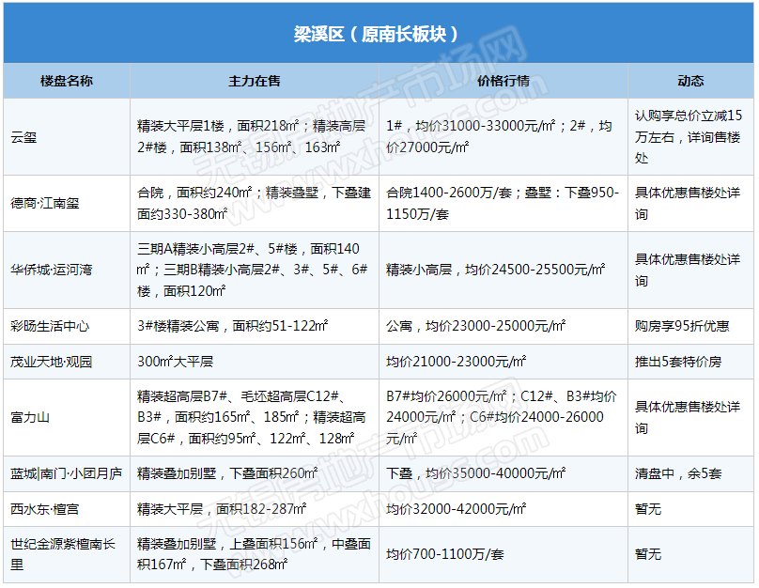759x588 pixels.
Task: Click the 均价700-1100万/套 price cell
Action: pos(445,554)
